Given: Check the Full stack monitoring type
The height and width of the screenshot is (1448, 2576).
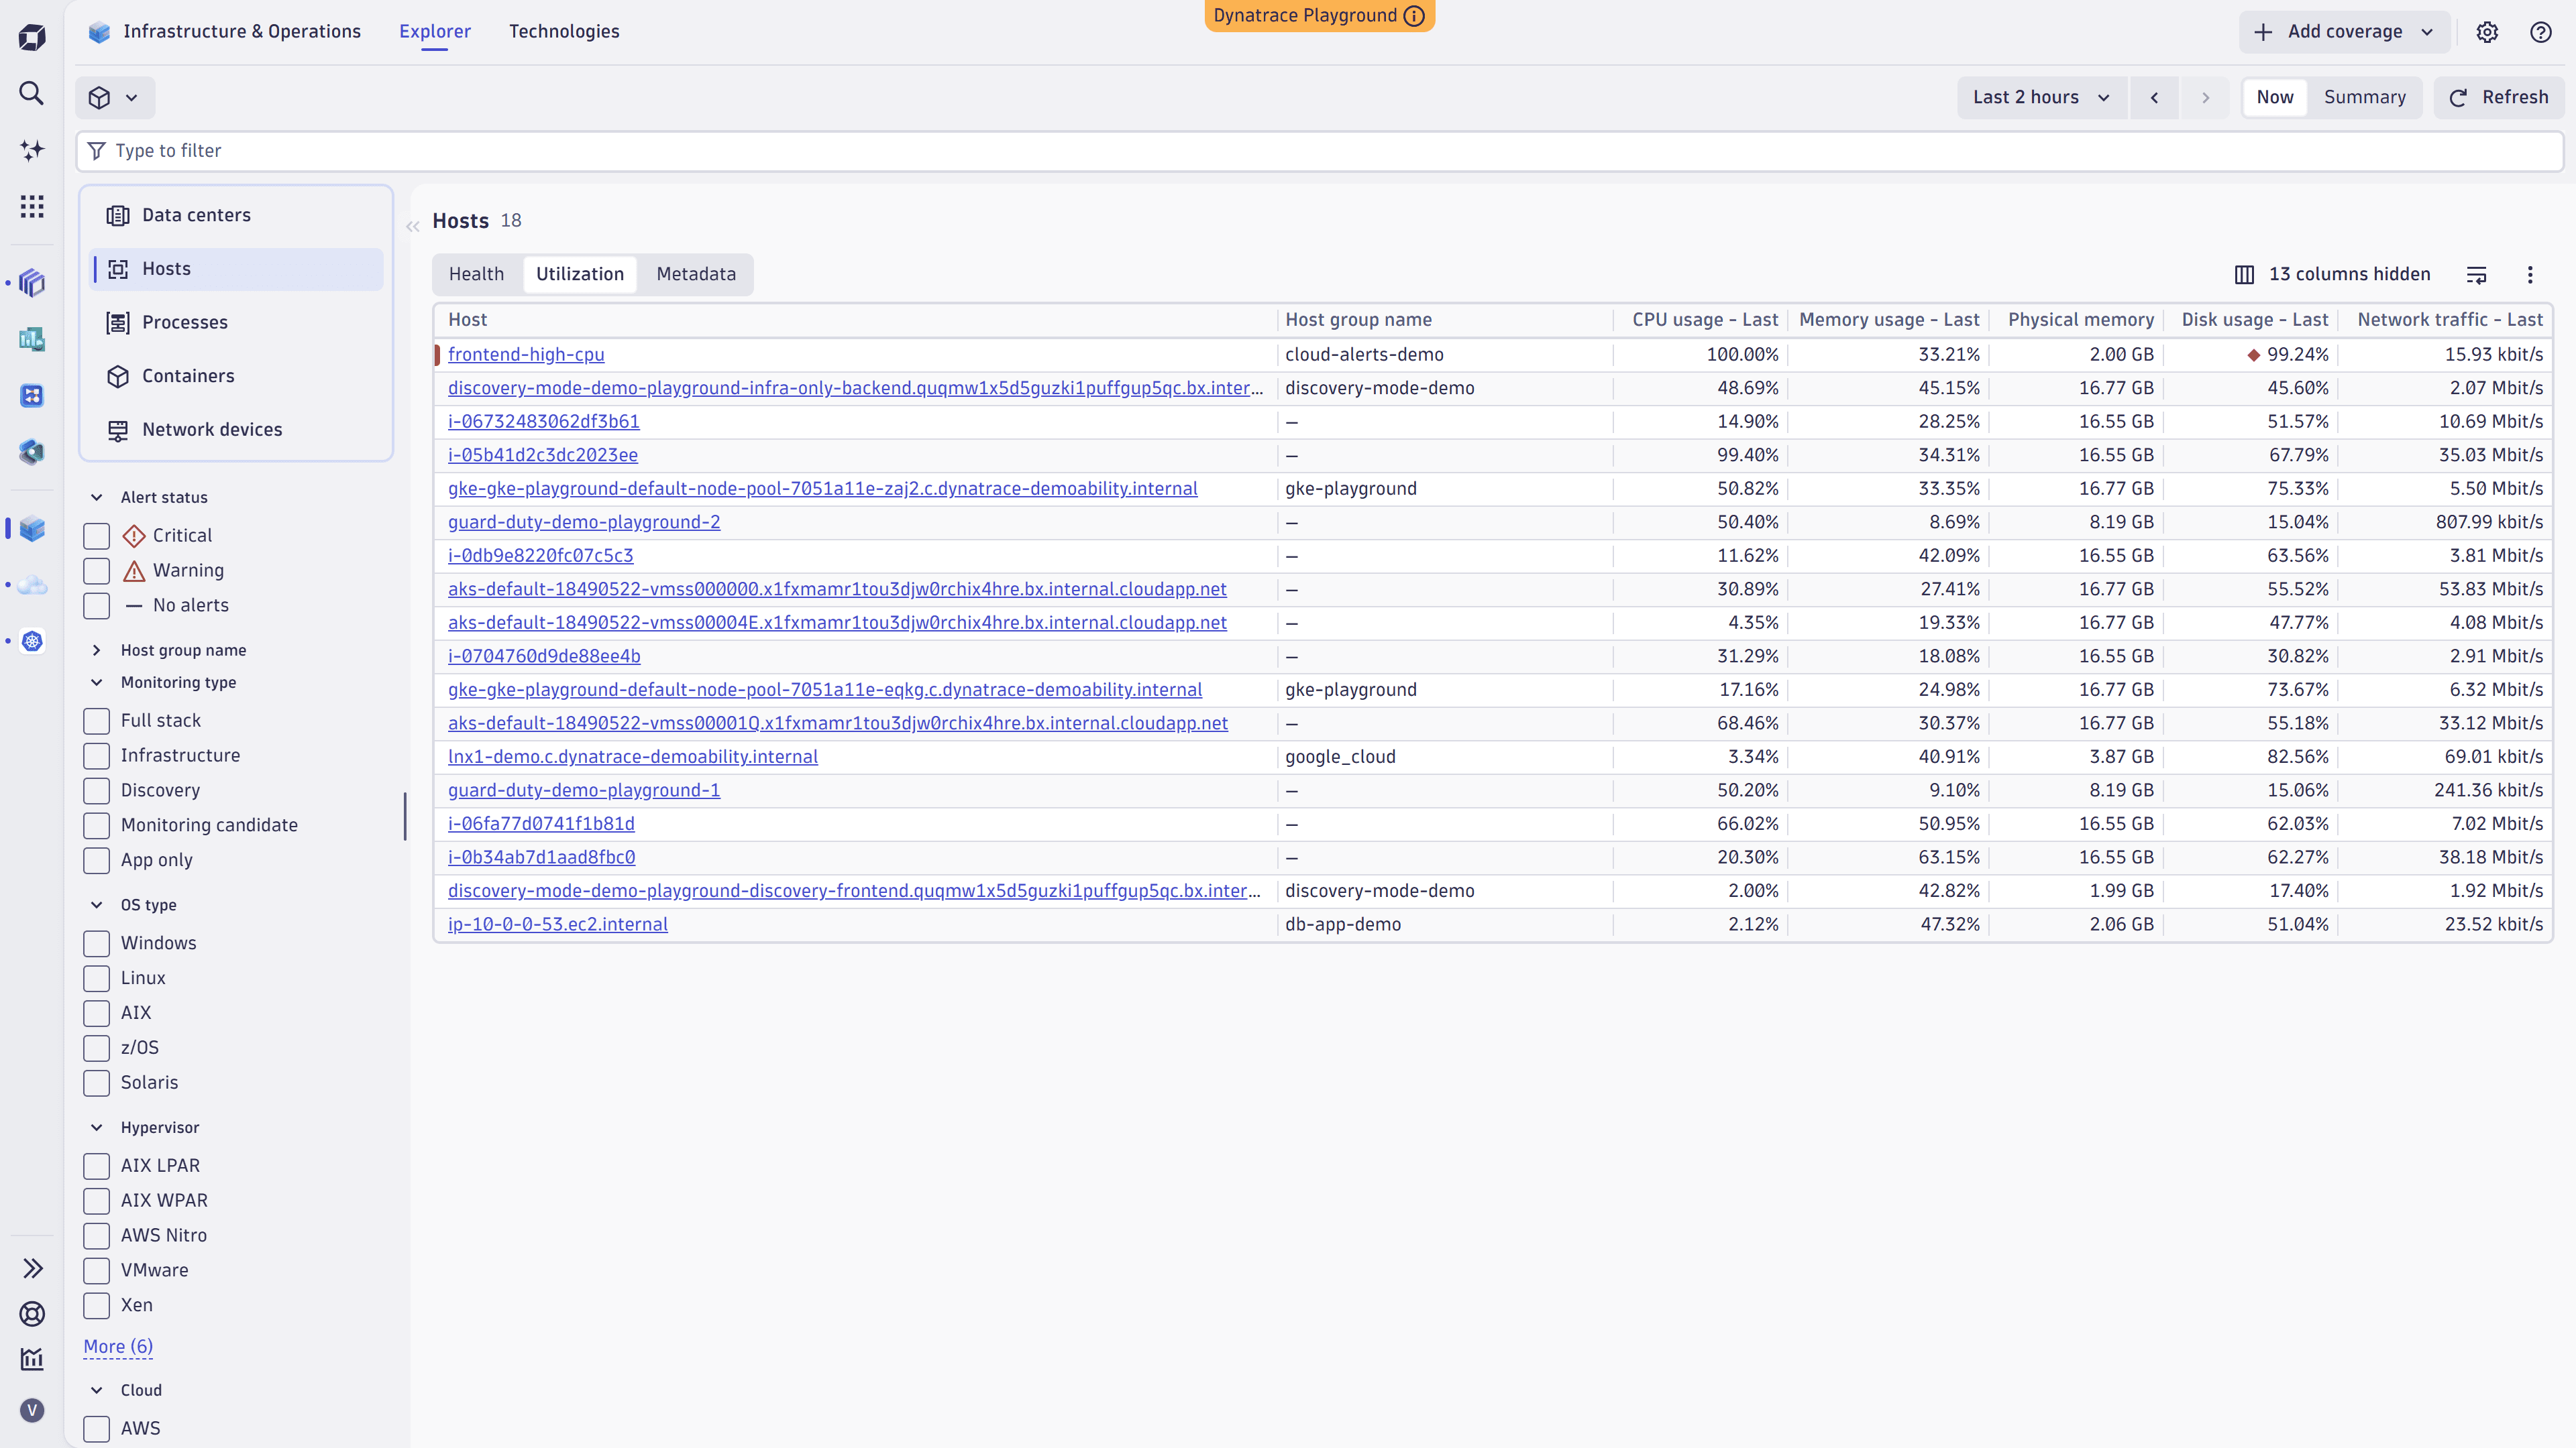Looking at the screenshot, I should 97,721.
